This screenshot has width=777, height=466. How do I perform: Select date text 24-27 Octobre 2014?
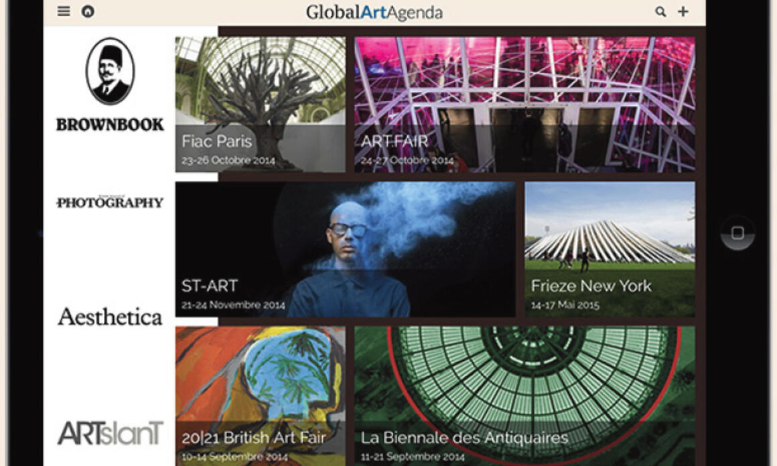[407, 161]
